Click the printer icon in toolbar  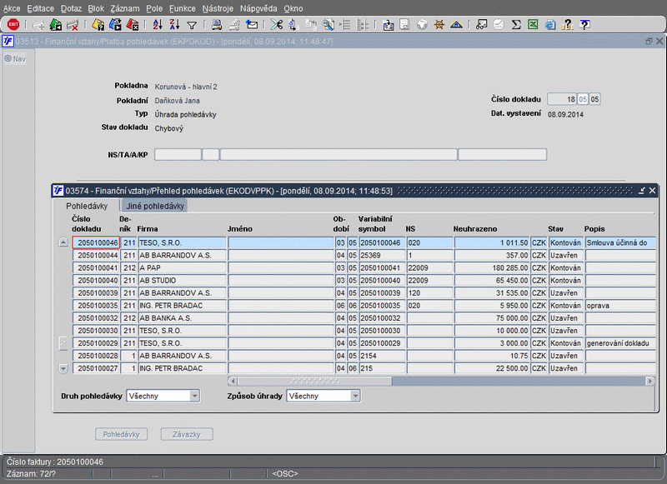tap(217, 25)
